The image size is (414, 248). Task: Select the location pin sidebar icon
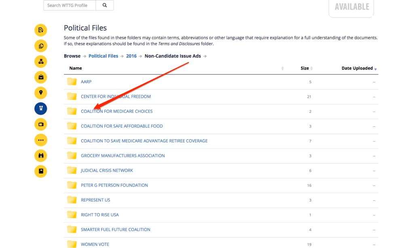41,93
